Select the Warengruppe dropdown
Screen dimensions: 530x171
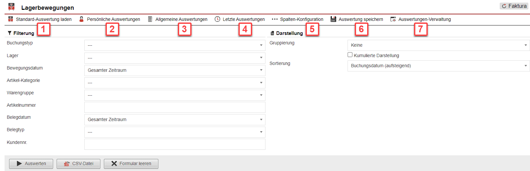pos(175,95)
